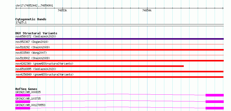
Task: Click the red bar under nsv4256849
Action: (x=120, y=77)
